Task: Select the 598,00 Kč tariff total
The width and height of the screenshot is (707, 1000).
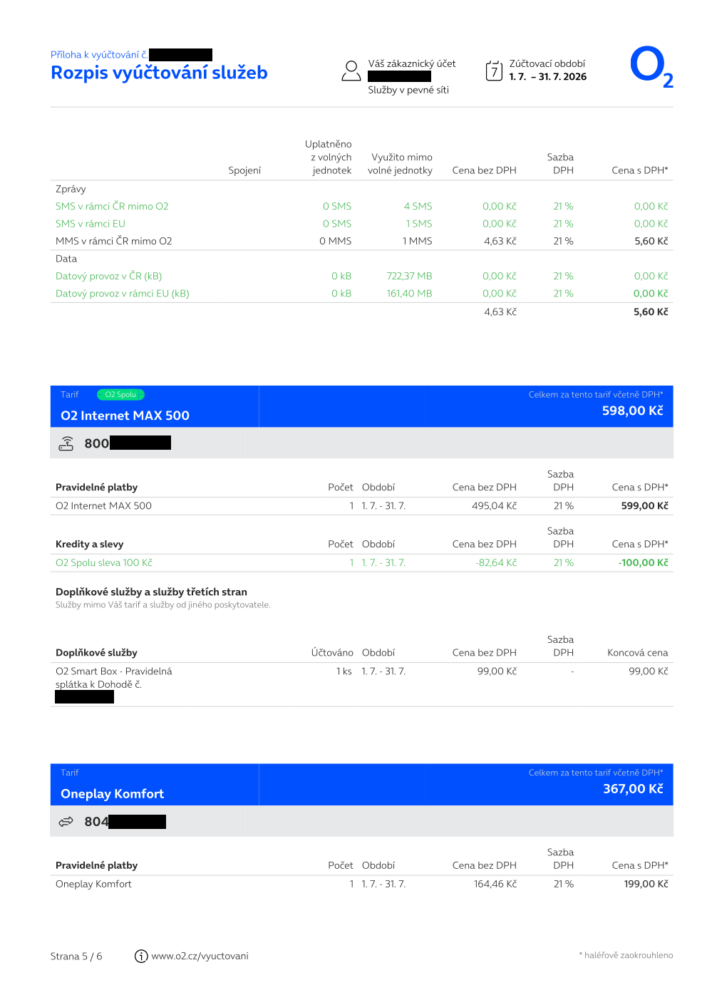Action: tap(632, 411)
